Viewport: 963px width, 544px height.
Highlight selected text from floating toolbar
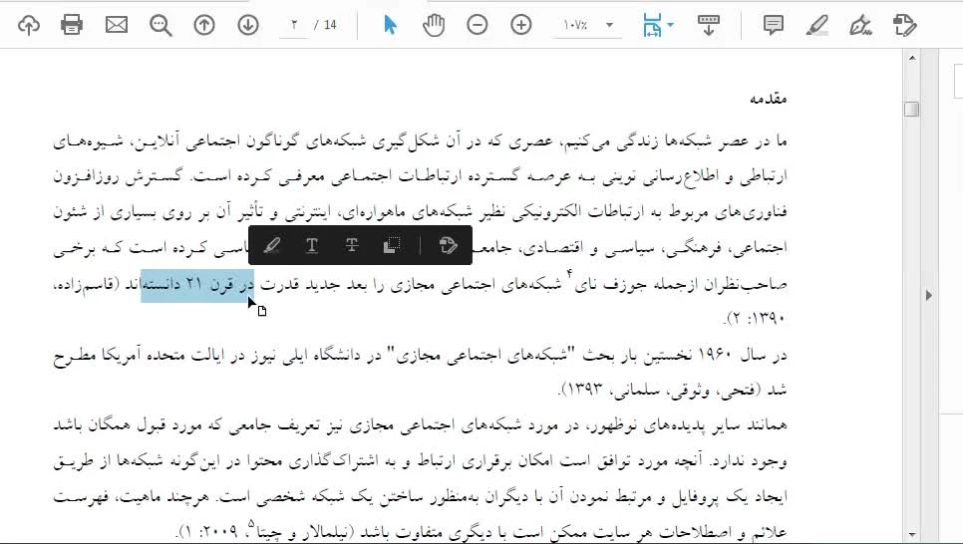click(x=272, y=245)
